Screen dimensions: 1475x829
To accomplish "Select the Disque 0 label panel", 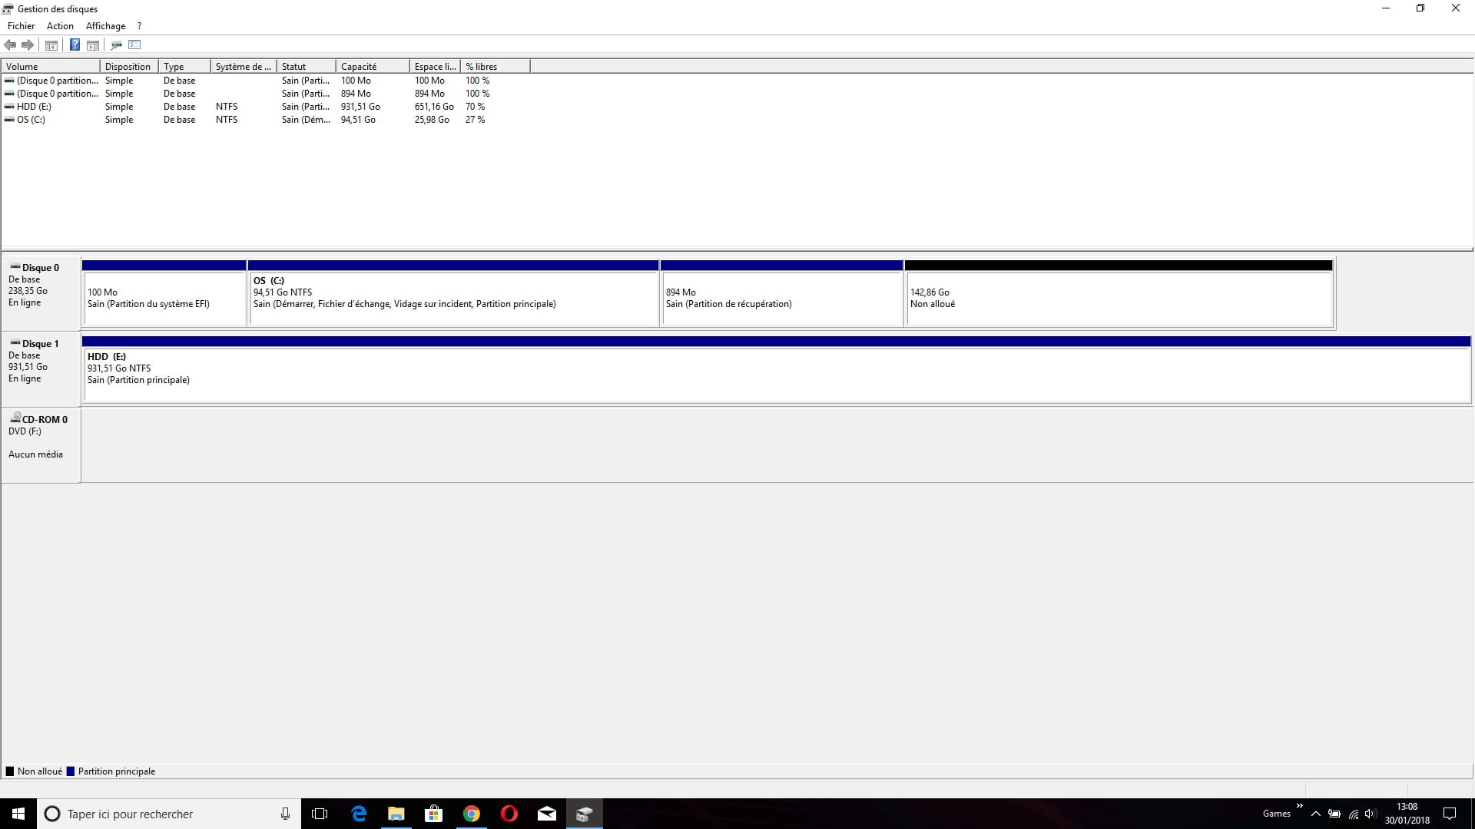I will [41, 293].
